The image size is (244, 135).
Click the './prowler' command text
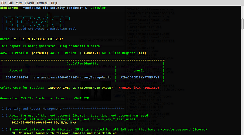[x=97, y=8]
